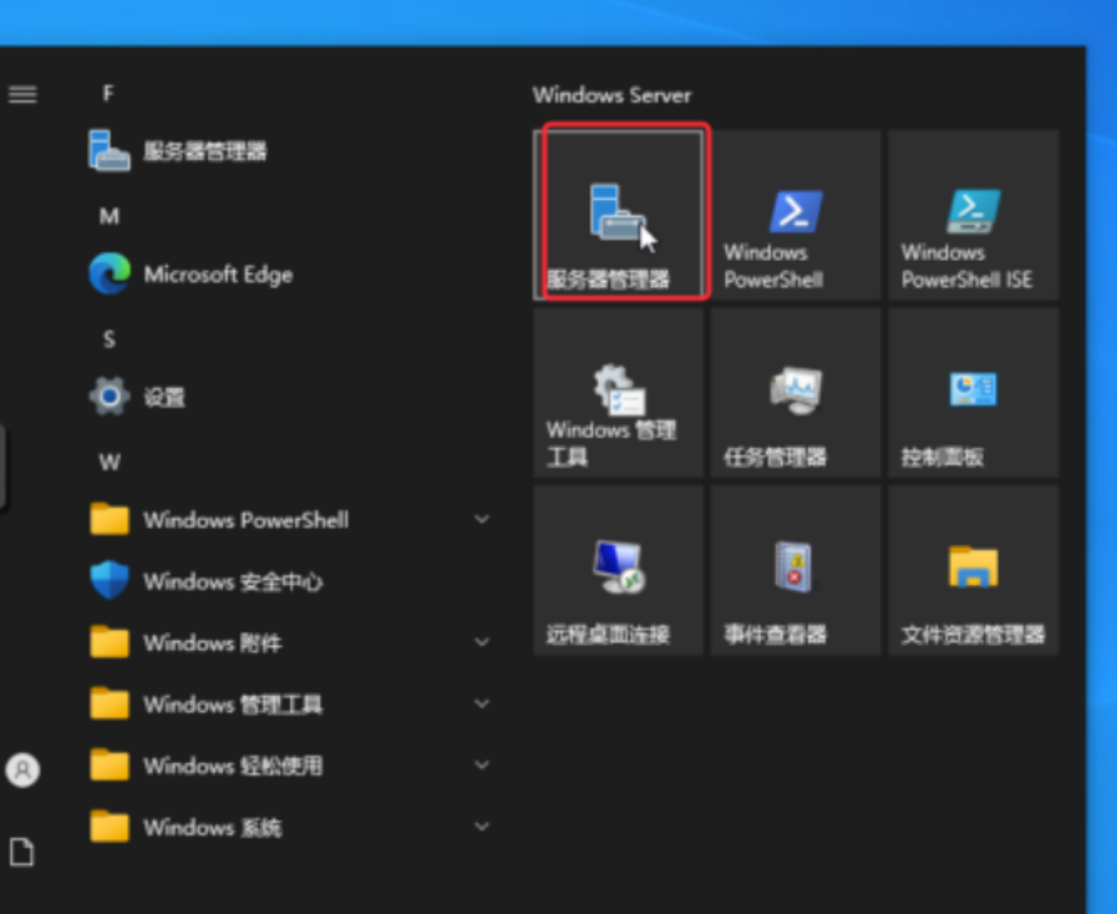Screen dimensions: 1117x914
Task: Launch the Windows PowerShell tile
Action: point(796,215)
